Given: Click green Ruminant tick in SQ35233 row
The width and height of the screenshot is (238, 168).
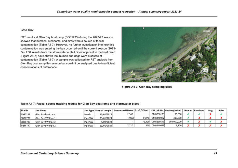Looking at the screenshot, I should tap(199, 114).
